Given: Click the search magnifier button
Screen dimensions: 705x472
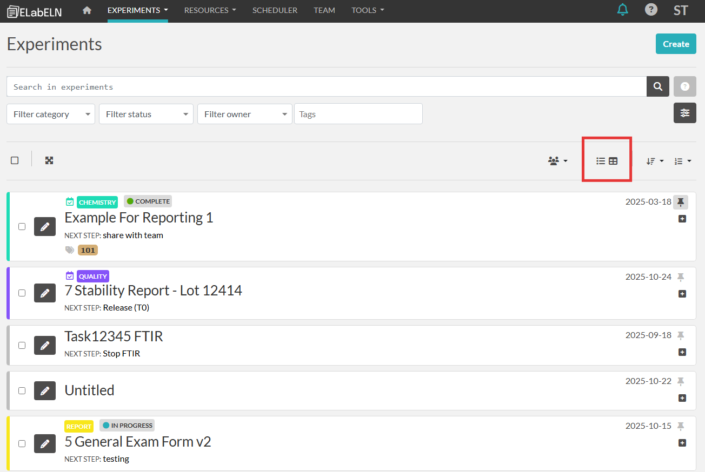Looking at the screenshot, I should point(658,86).
